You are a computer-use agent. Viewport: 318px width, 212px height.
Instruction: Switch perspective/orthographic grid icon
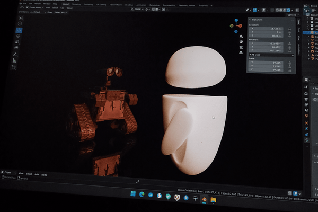241,53
